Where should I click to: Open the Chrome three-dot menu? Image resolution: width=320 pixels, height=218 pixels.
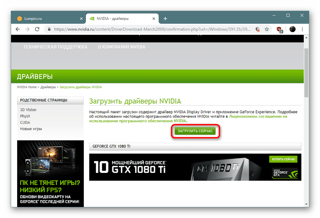click(302, 29)
